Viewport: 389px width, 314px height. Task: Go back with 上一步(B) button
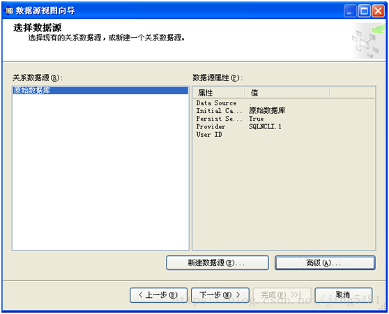tap(158, 295)
